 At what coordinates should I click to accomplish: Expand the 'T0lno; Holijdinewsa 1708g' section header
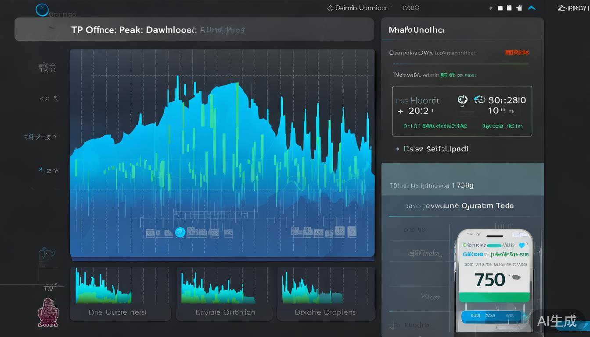[462, 185]
